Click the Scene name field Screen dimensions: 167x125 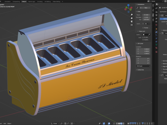tap(157, 1)
